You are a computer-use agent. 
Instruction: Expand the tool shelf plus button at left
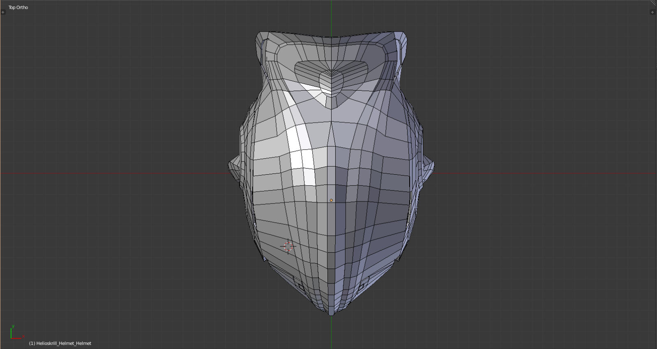(x=3, y=12)
